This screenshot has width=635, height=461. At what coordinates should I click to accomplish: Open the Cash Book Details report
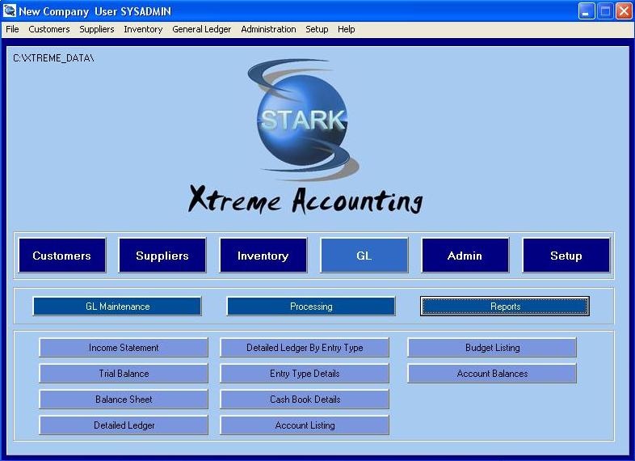[x=305, y=400]
